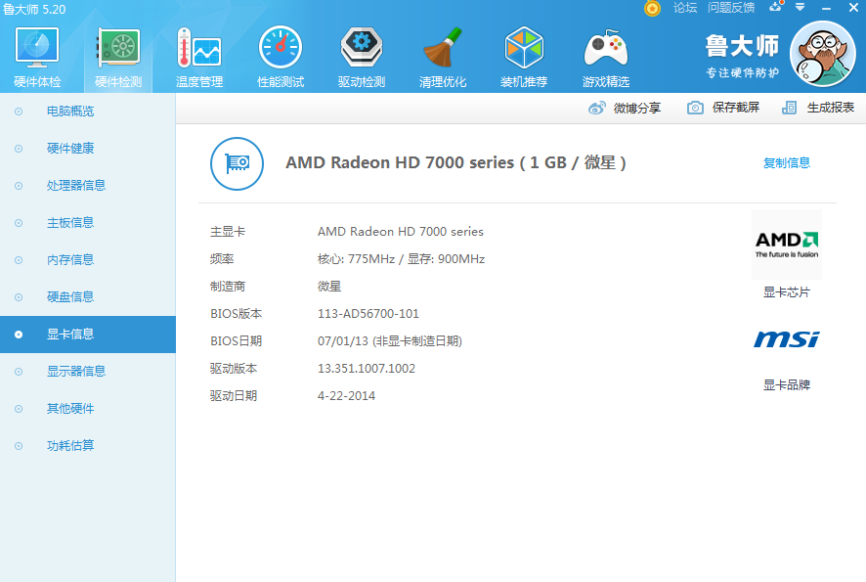This screenshot has height=582, width=866.
Task: Click the 论坛 forum link
Action: pyautogui.click(x=685, y=8)
